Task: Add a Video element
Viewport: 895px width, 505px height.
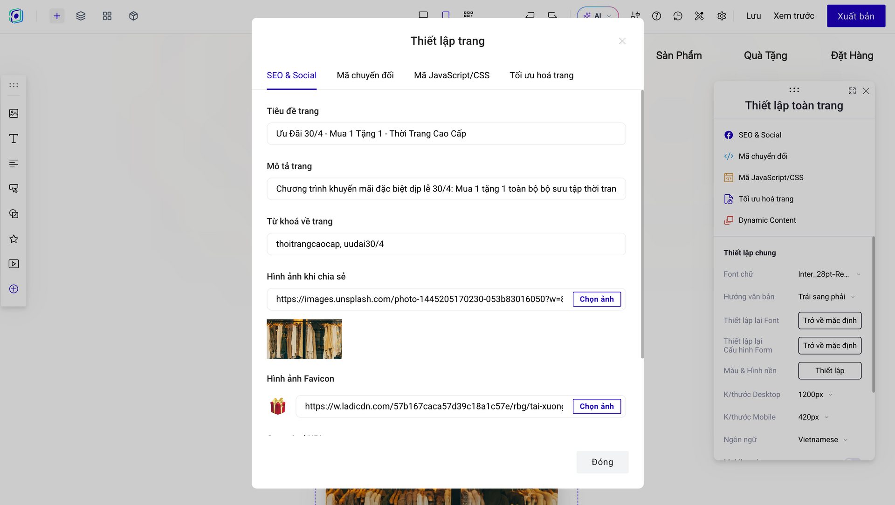Action: [x=14, y=264]
